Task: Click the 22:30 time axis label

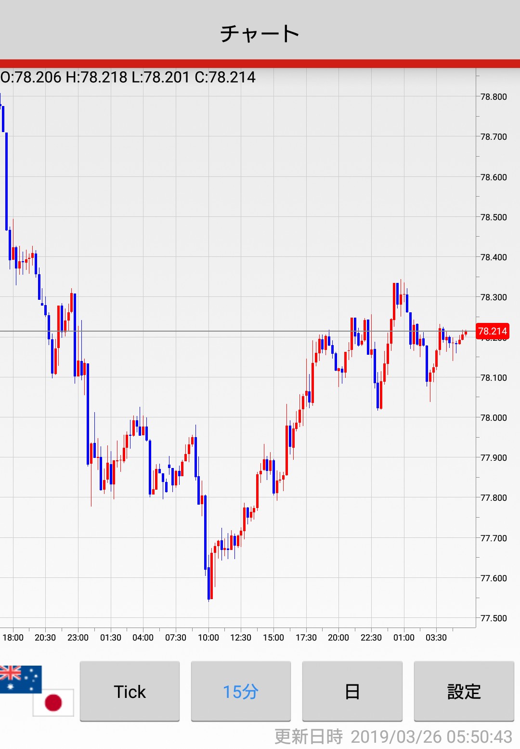Action: [x=371, y=638]
